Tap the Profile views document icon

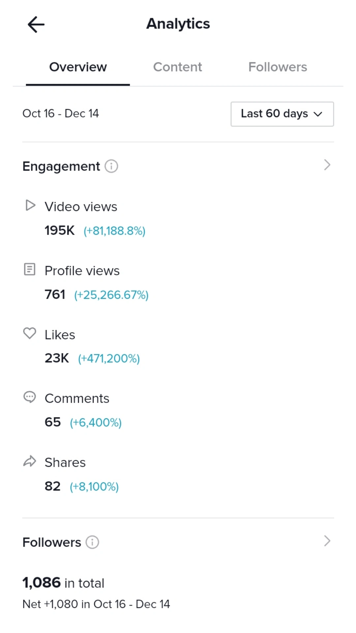tap(30, 269)
